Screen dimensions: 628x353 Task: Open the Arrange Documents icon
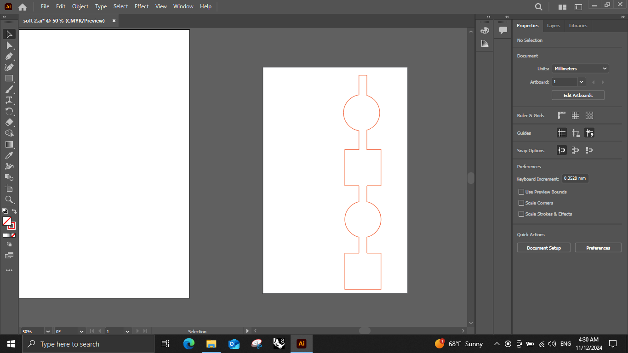(562, 7)
